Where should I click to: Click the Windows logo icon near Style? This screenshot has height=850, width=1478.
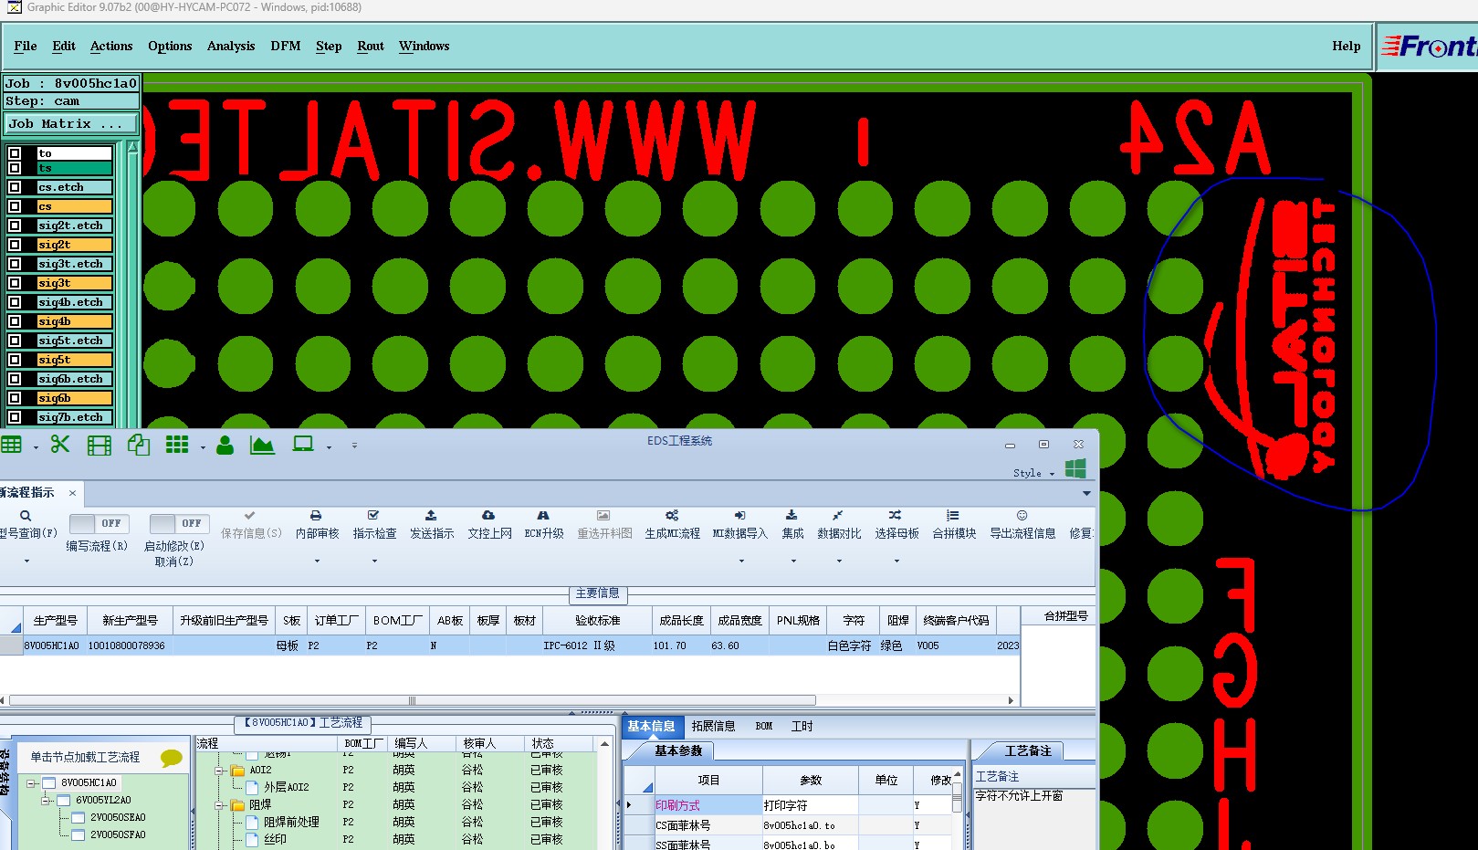(x=1075, y=469)
